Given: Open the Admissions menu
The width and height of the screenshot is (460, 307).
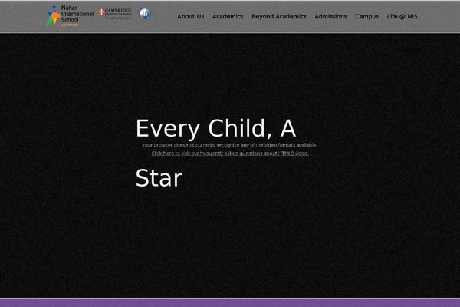Looking at the screenshot, I should tap(330, 16).
